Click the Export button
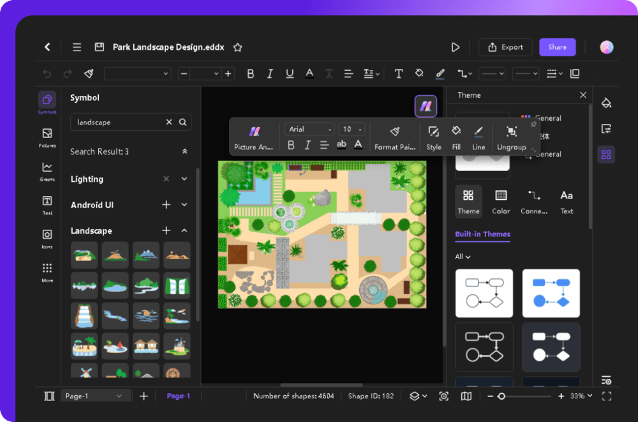 (505, 47)
